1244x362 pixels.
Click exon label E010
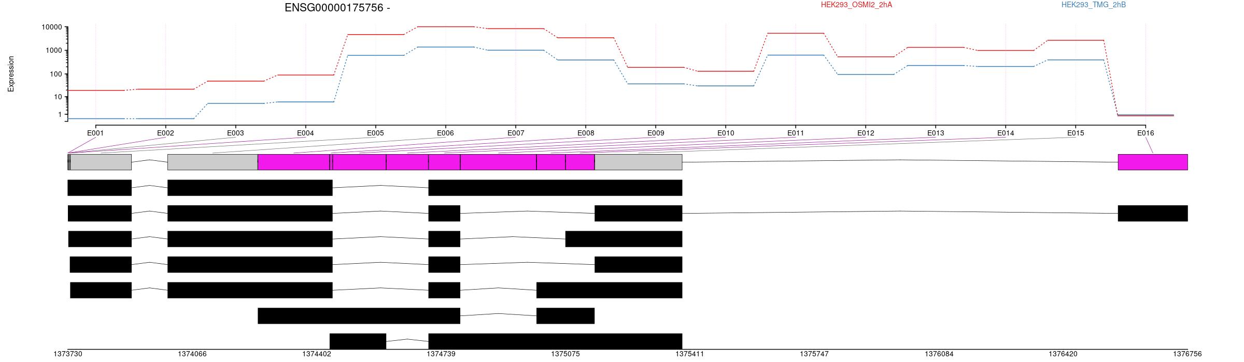pos(726,133)
